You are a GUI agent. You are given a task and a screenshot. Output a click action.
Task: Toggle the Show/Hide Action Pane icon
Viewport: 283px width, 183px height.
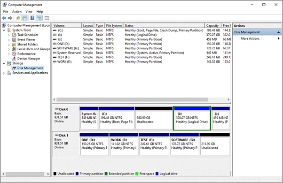pyautogui.click(x=39, y=18)
